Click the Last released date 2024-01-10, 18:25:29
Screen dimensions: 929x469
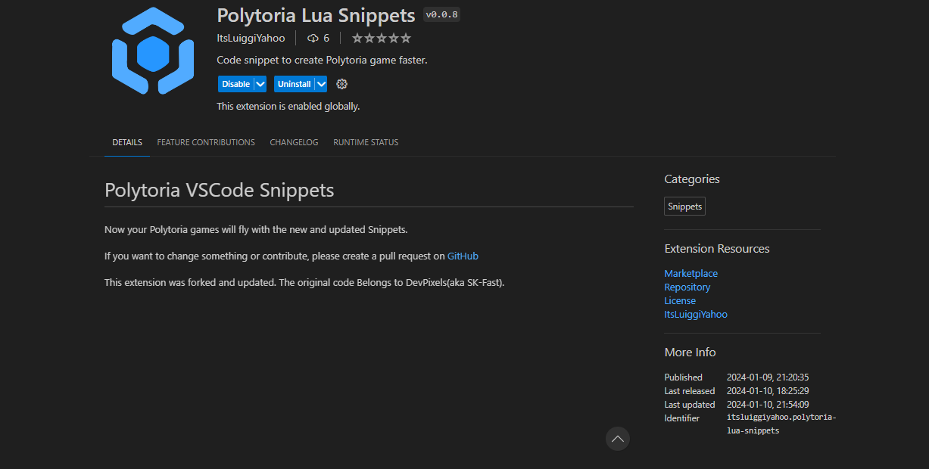click(x=768, y=391)
